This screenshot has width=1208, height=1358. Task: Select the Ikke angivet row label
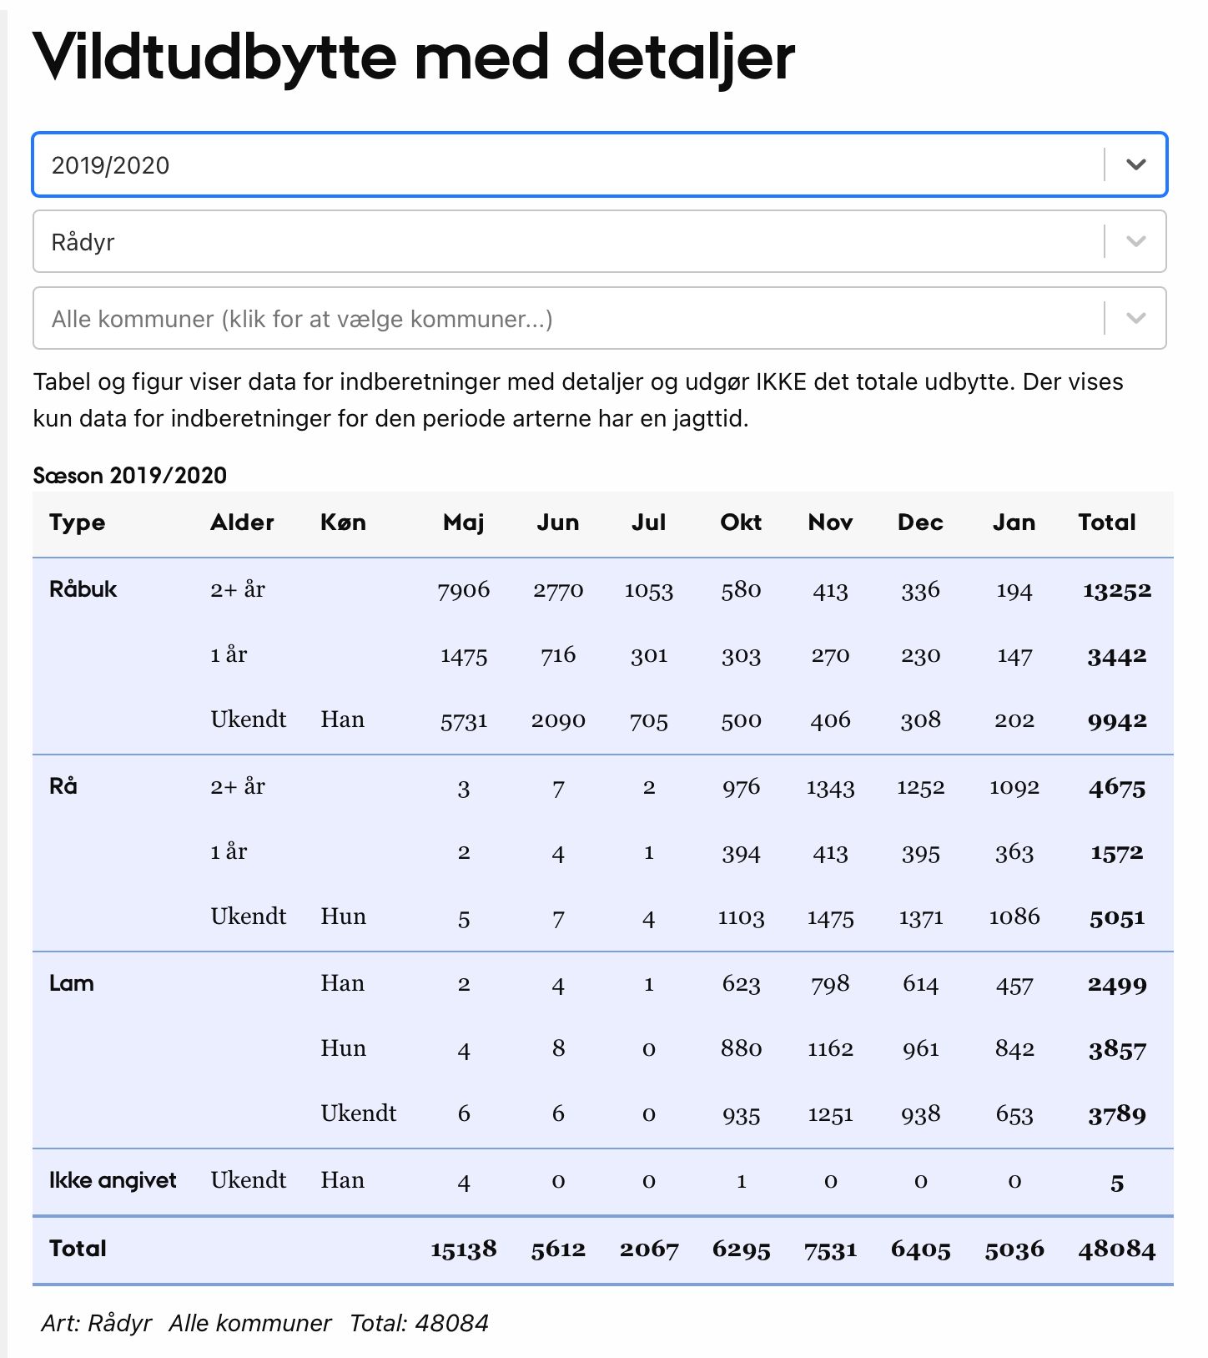(113, 1180)
